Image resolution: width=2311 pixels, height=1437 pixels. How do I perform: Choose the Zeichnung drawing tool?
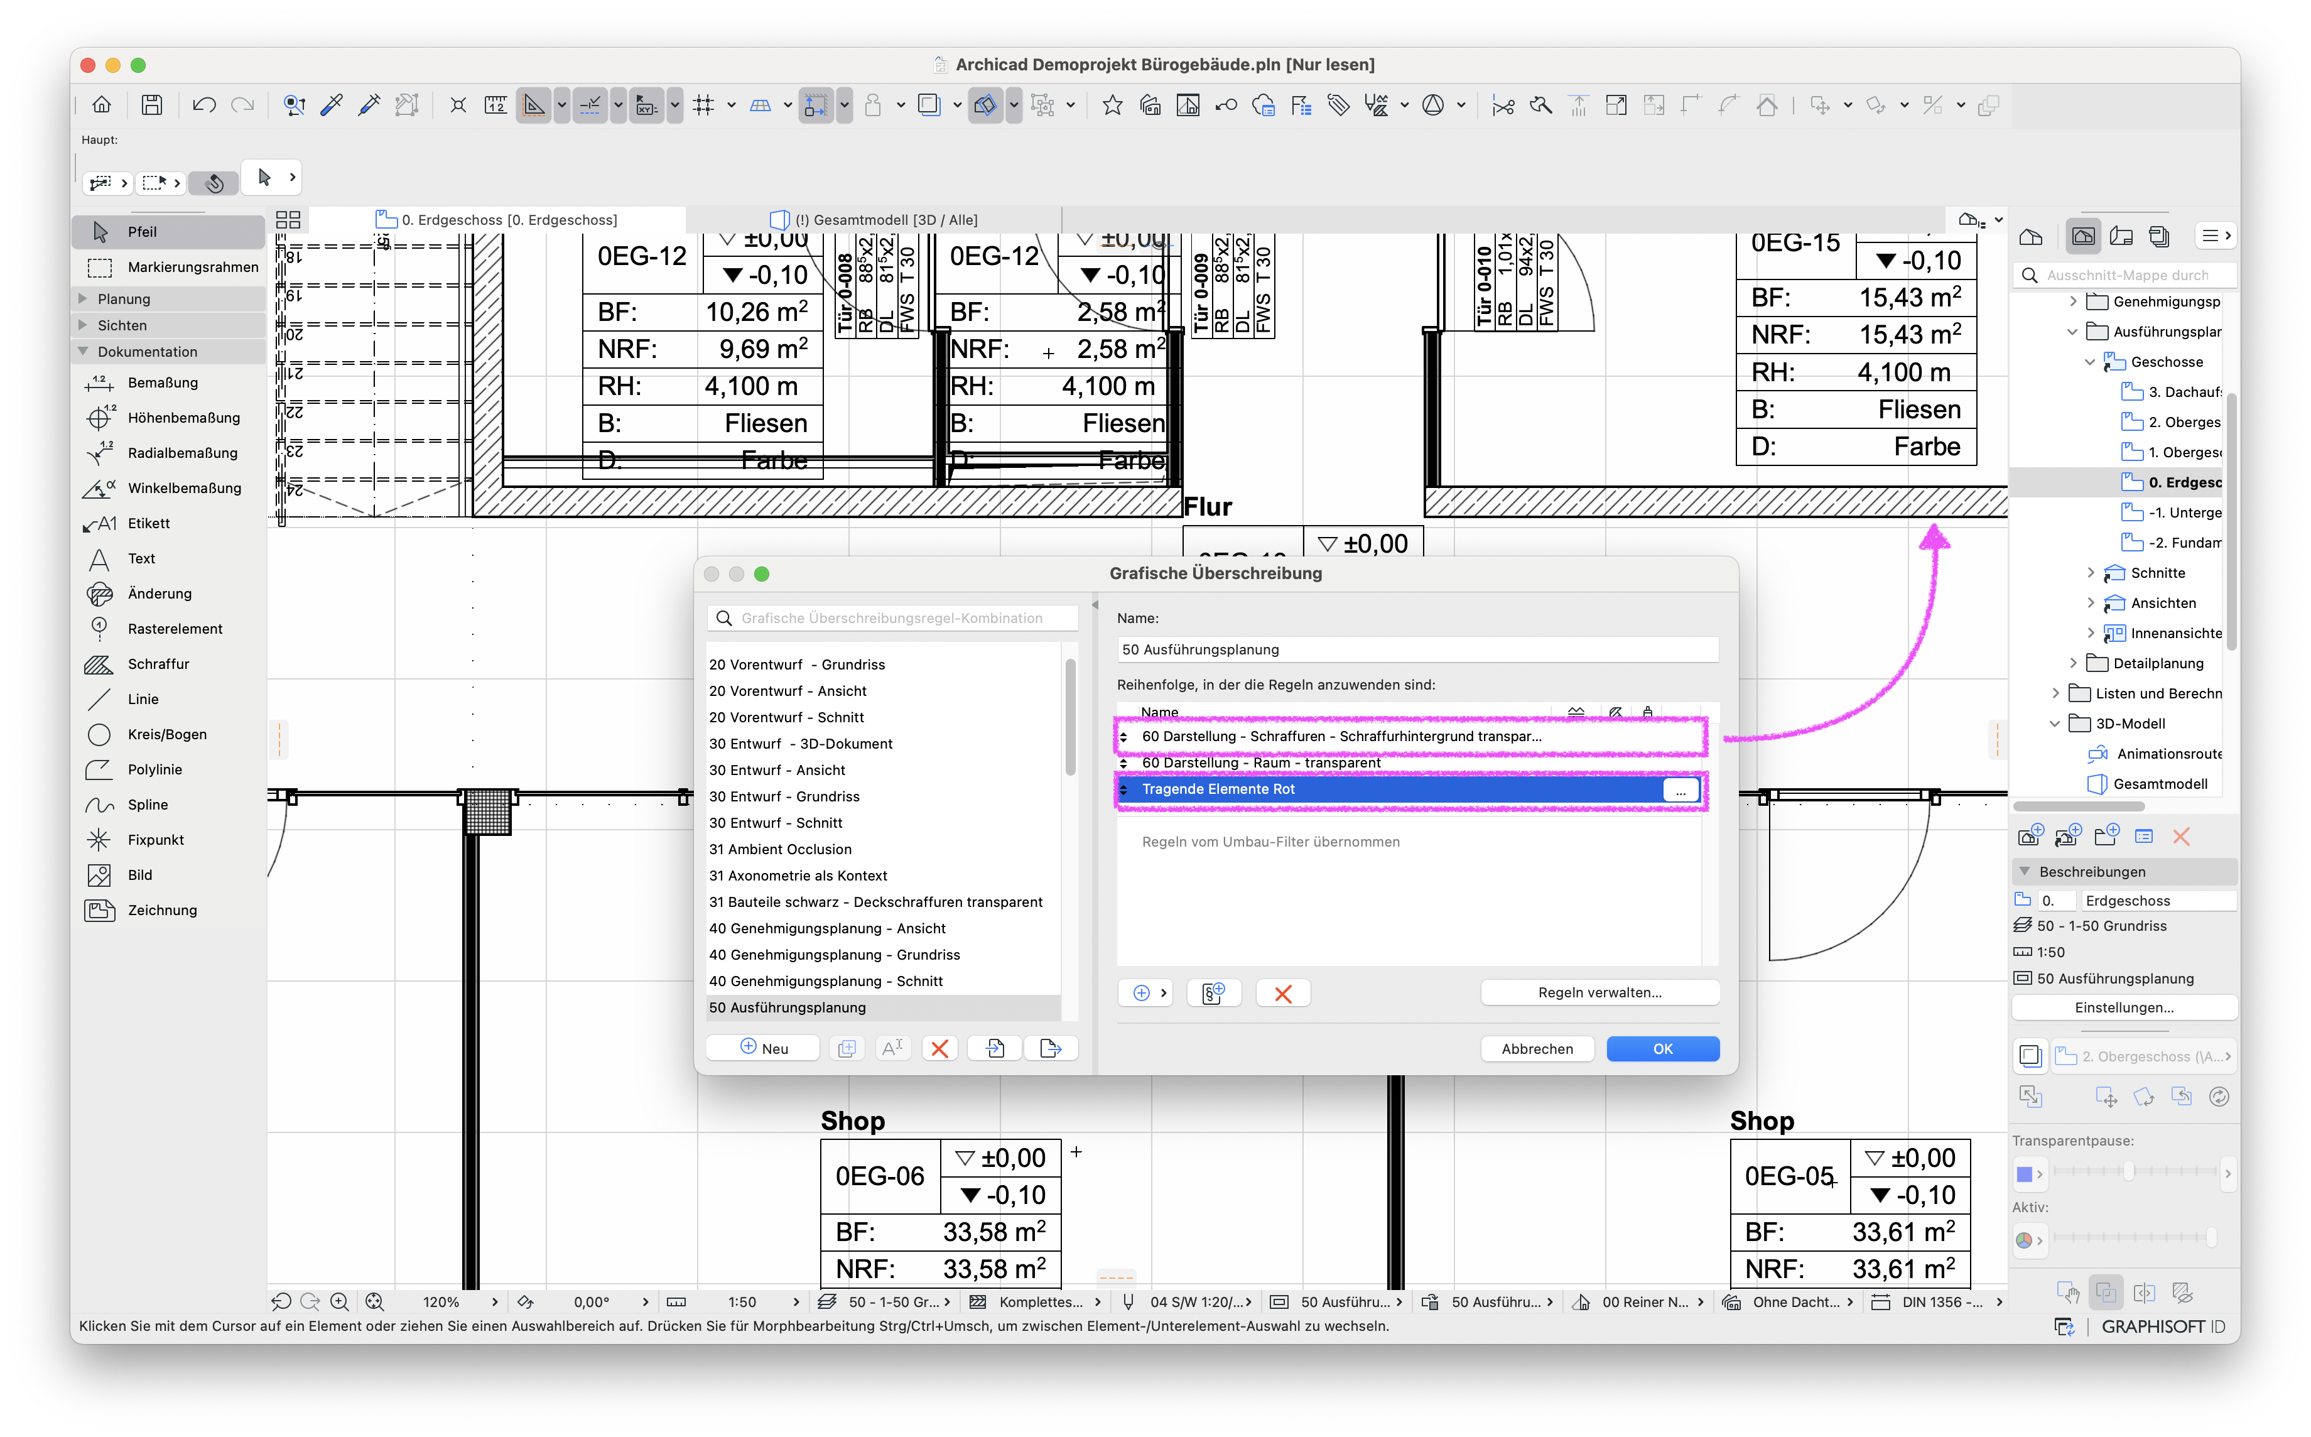(168, 909)
